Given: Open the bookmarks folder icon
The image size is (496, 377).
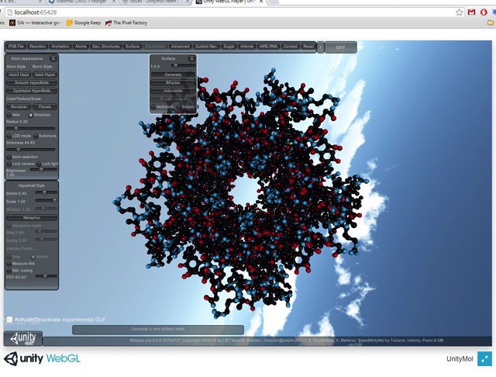Looking at the screenshot, I should (x=491, y=22).
